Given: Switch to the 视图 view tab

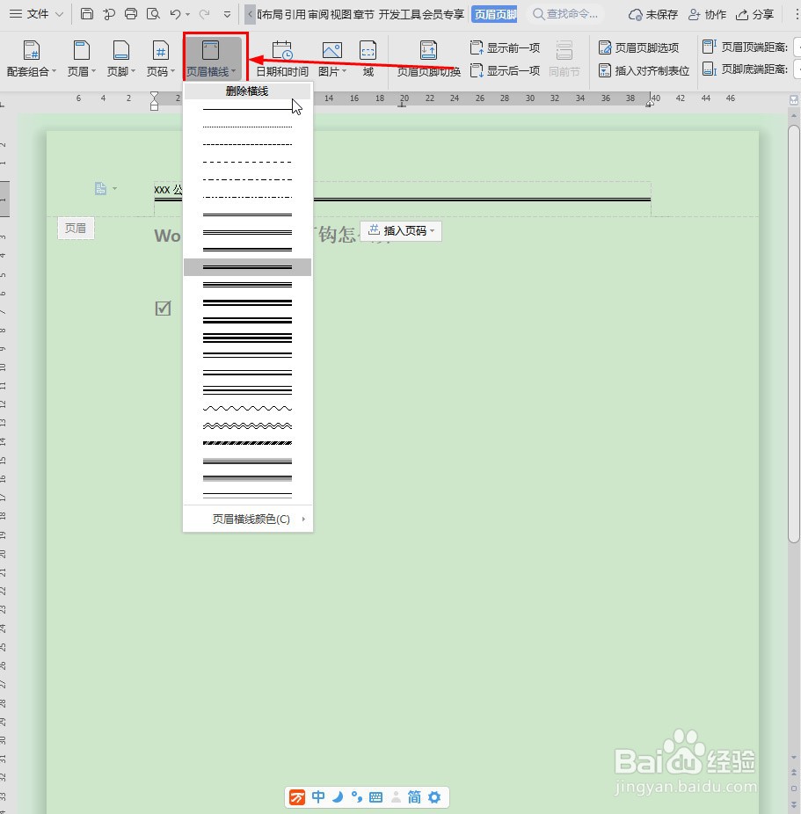Looking at the screenshot, I should [x=340, y=15].
